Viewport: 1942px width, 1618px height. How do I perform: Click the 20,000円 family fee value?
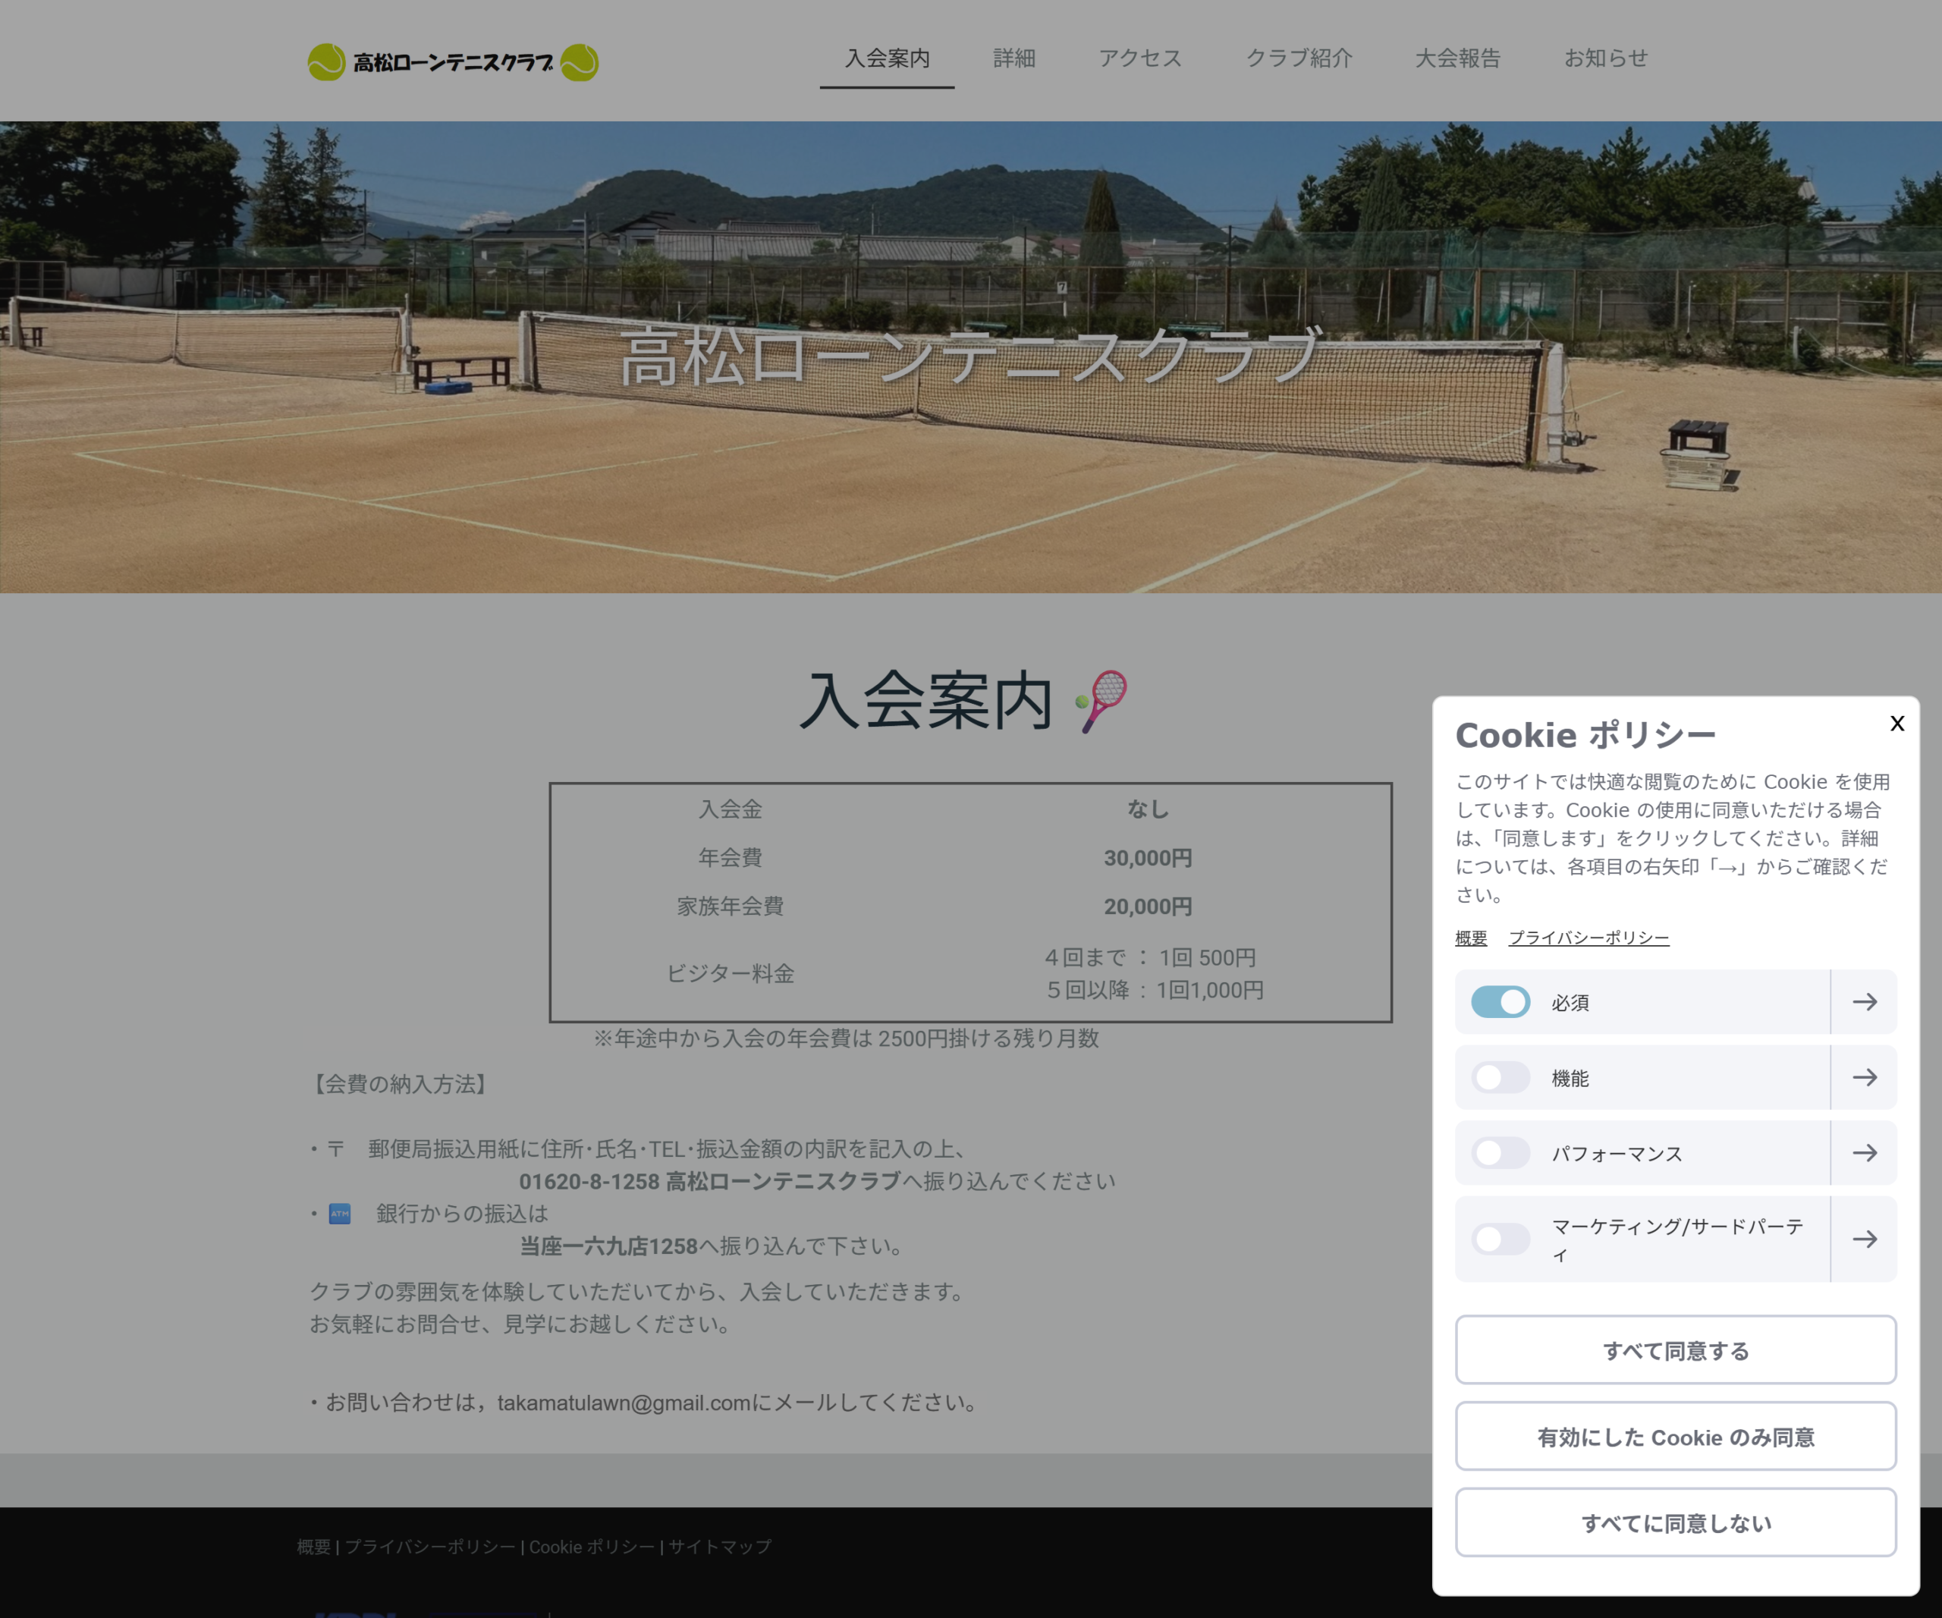pyautogui.click(x=1148, y=906)
